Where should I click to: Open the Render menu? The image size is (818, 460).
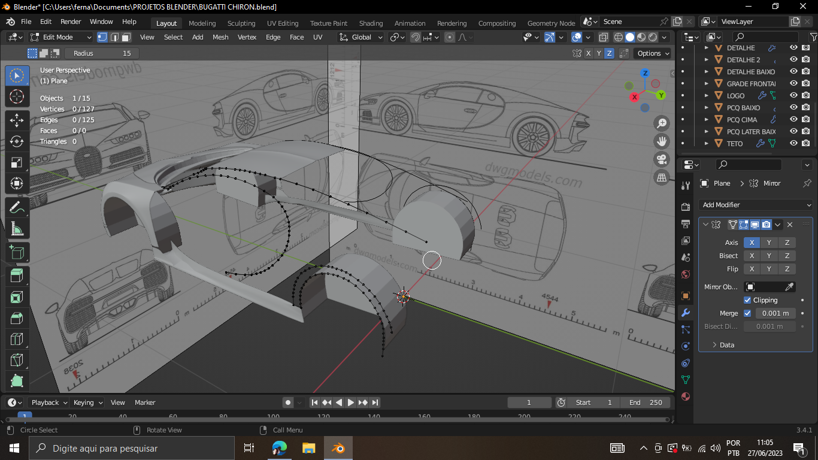[x=71, y=22]
